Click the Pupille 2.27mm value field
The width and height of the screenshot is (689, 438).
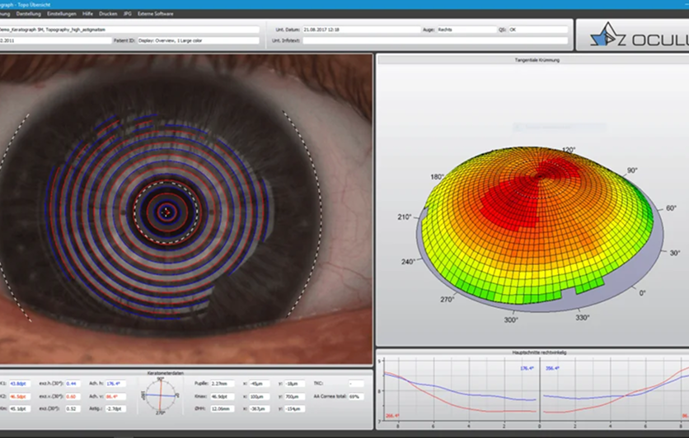click(222, 384)
